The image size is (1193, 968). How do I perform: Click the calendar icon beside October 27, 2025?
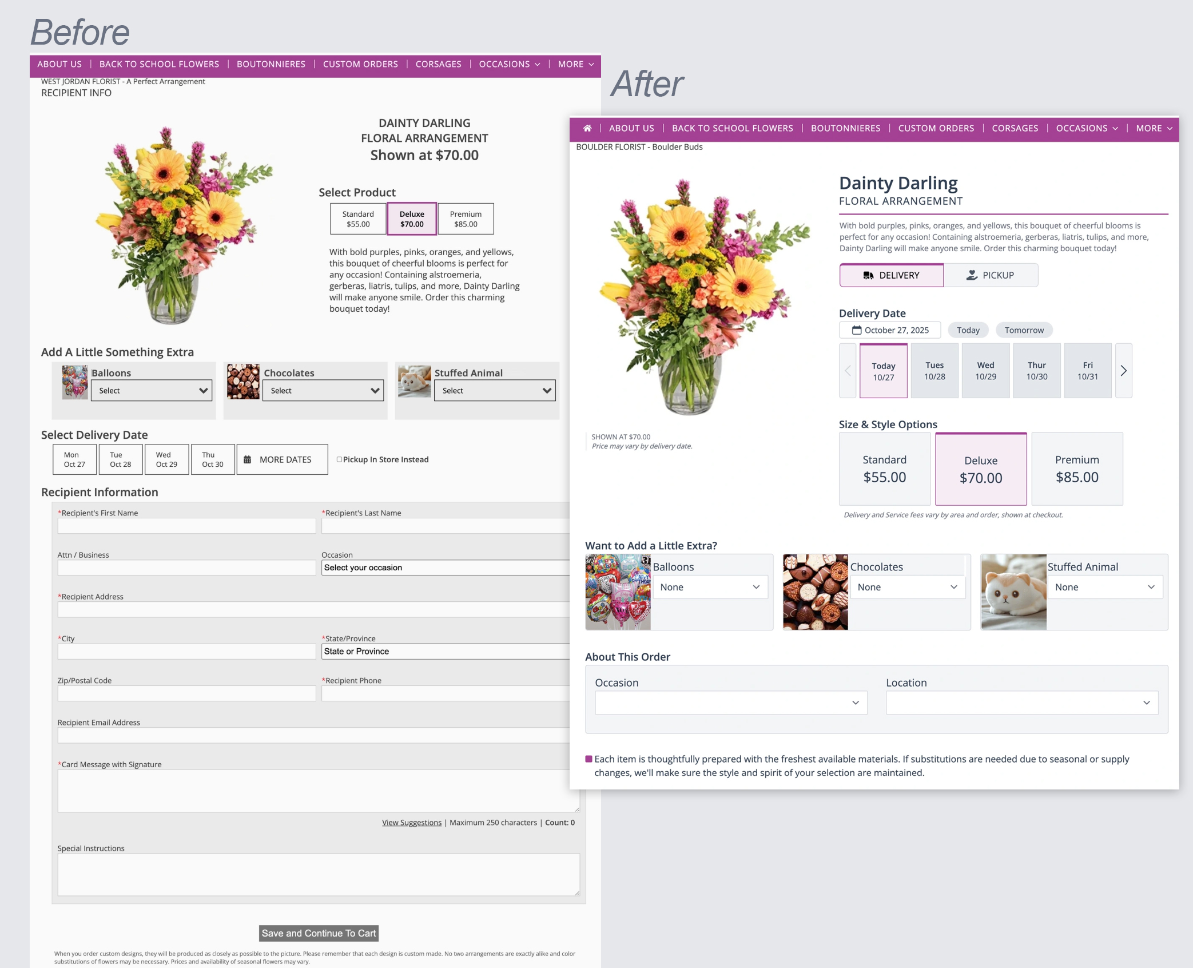pyautogui.click(x=856, y=330)
